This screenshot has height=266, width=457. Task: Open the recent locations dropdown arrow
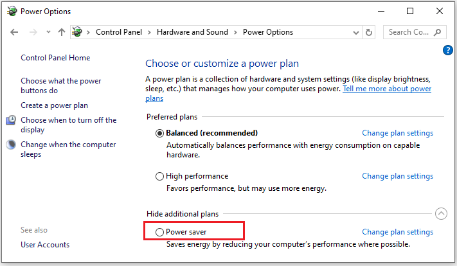click(48, 32)
